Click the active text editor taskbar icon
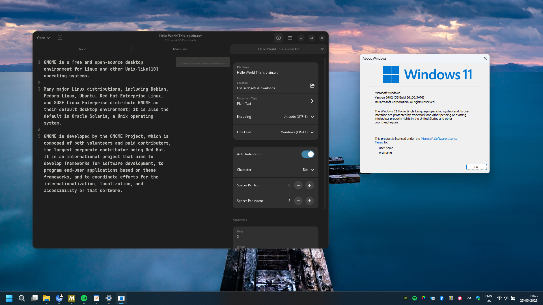This screenshot has width=543, height=305. point(121,298)
